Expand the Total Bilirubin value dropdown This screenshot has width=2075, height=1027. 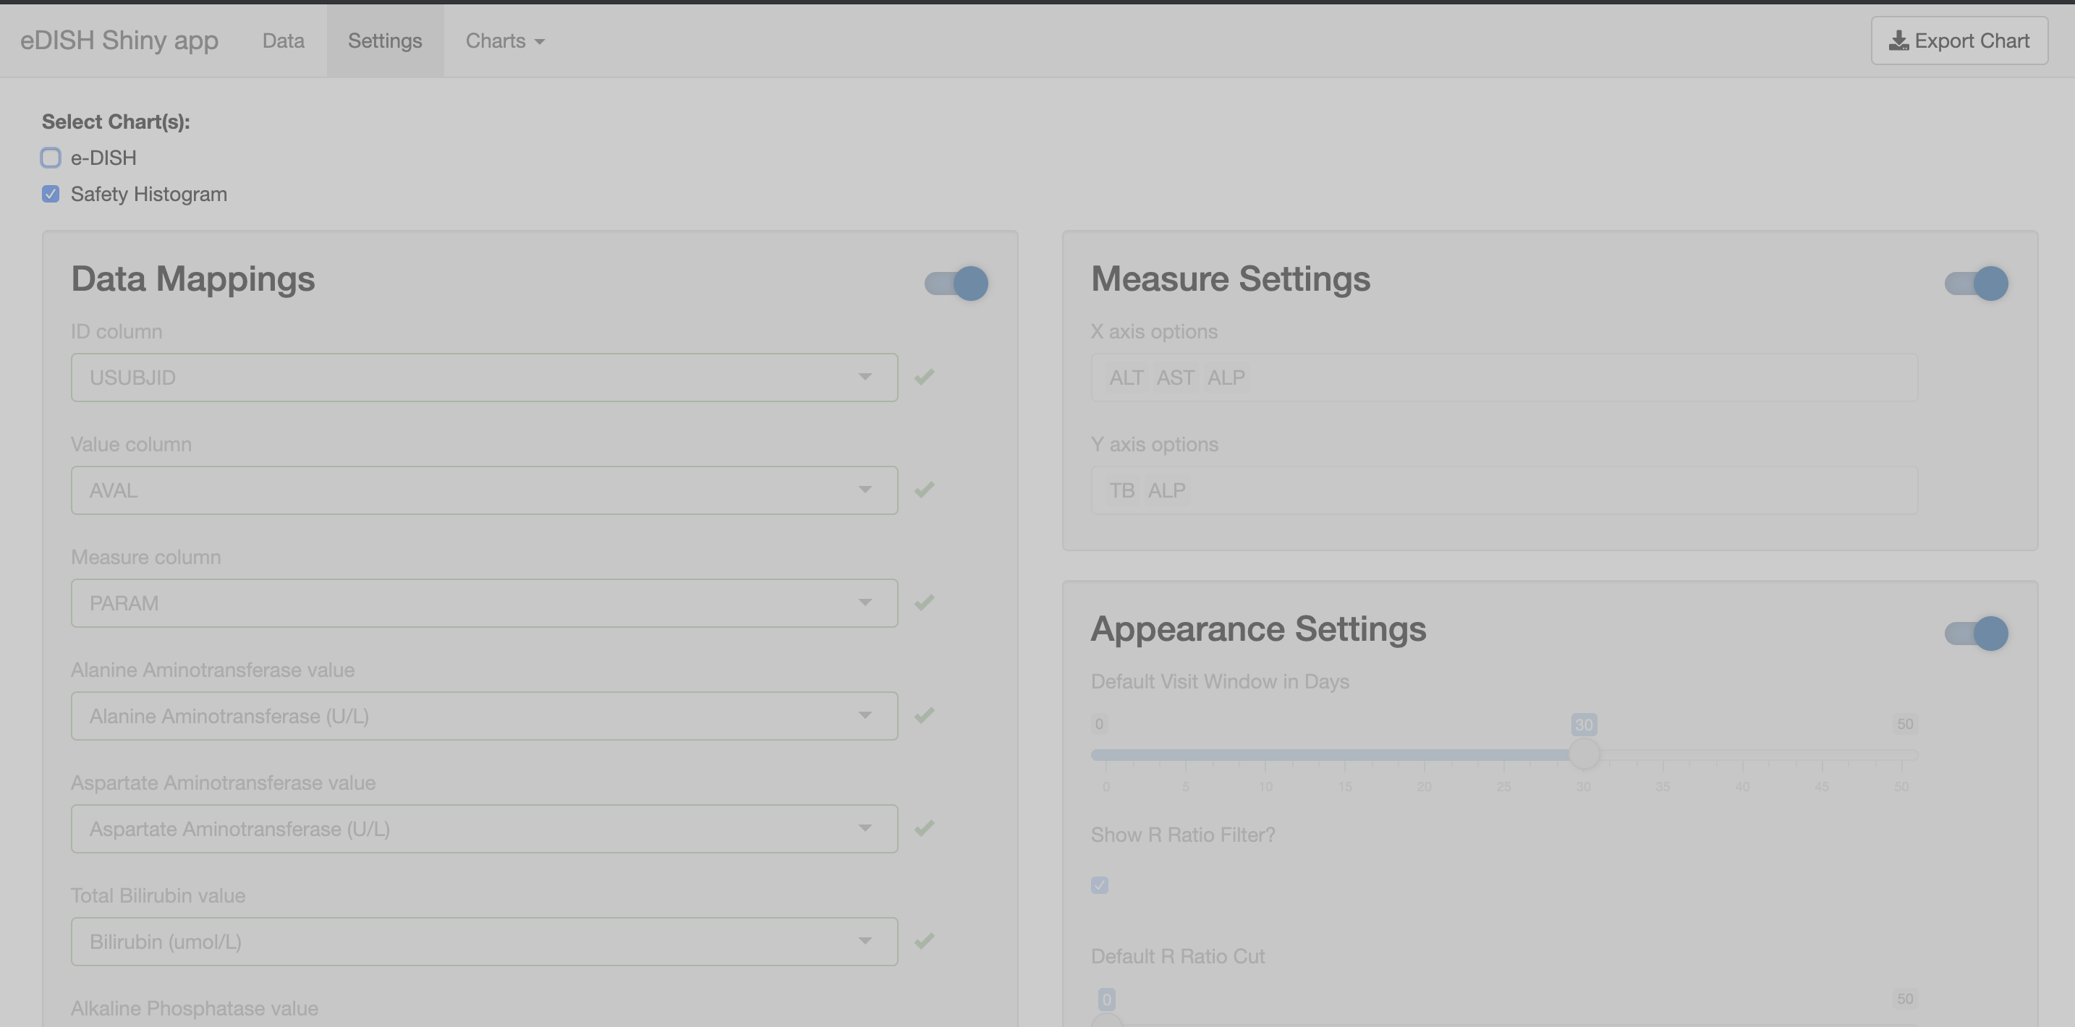coord(866,940)
